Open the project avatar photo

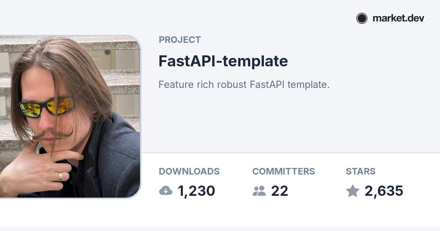(x=70, y=117)
